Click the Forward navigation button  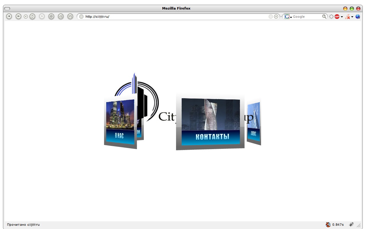coord(18,17)
